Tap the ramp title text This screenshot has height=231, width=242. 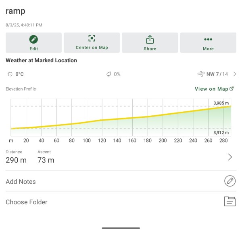coord(15,11)
